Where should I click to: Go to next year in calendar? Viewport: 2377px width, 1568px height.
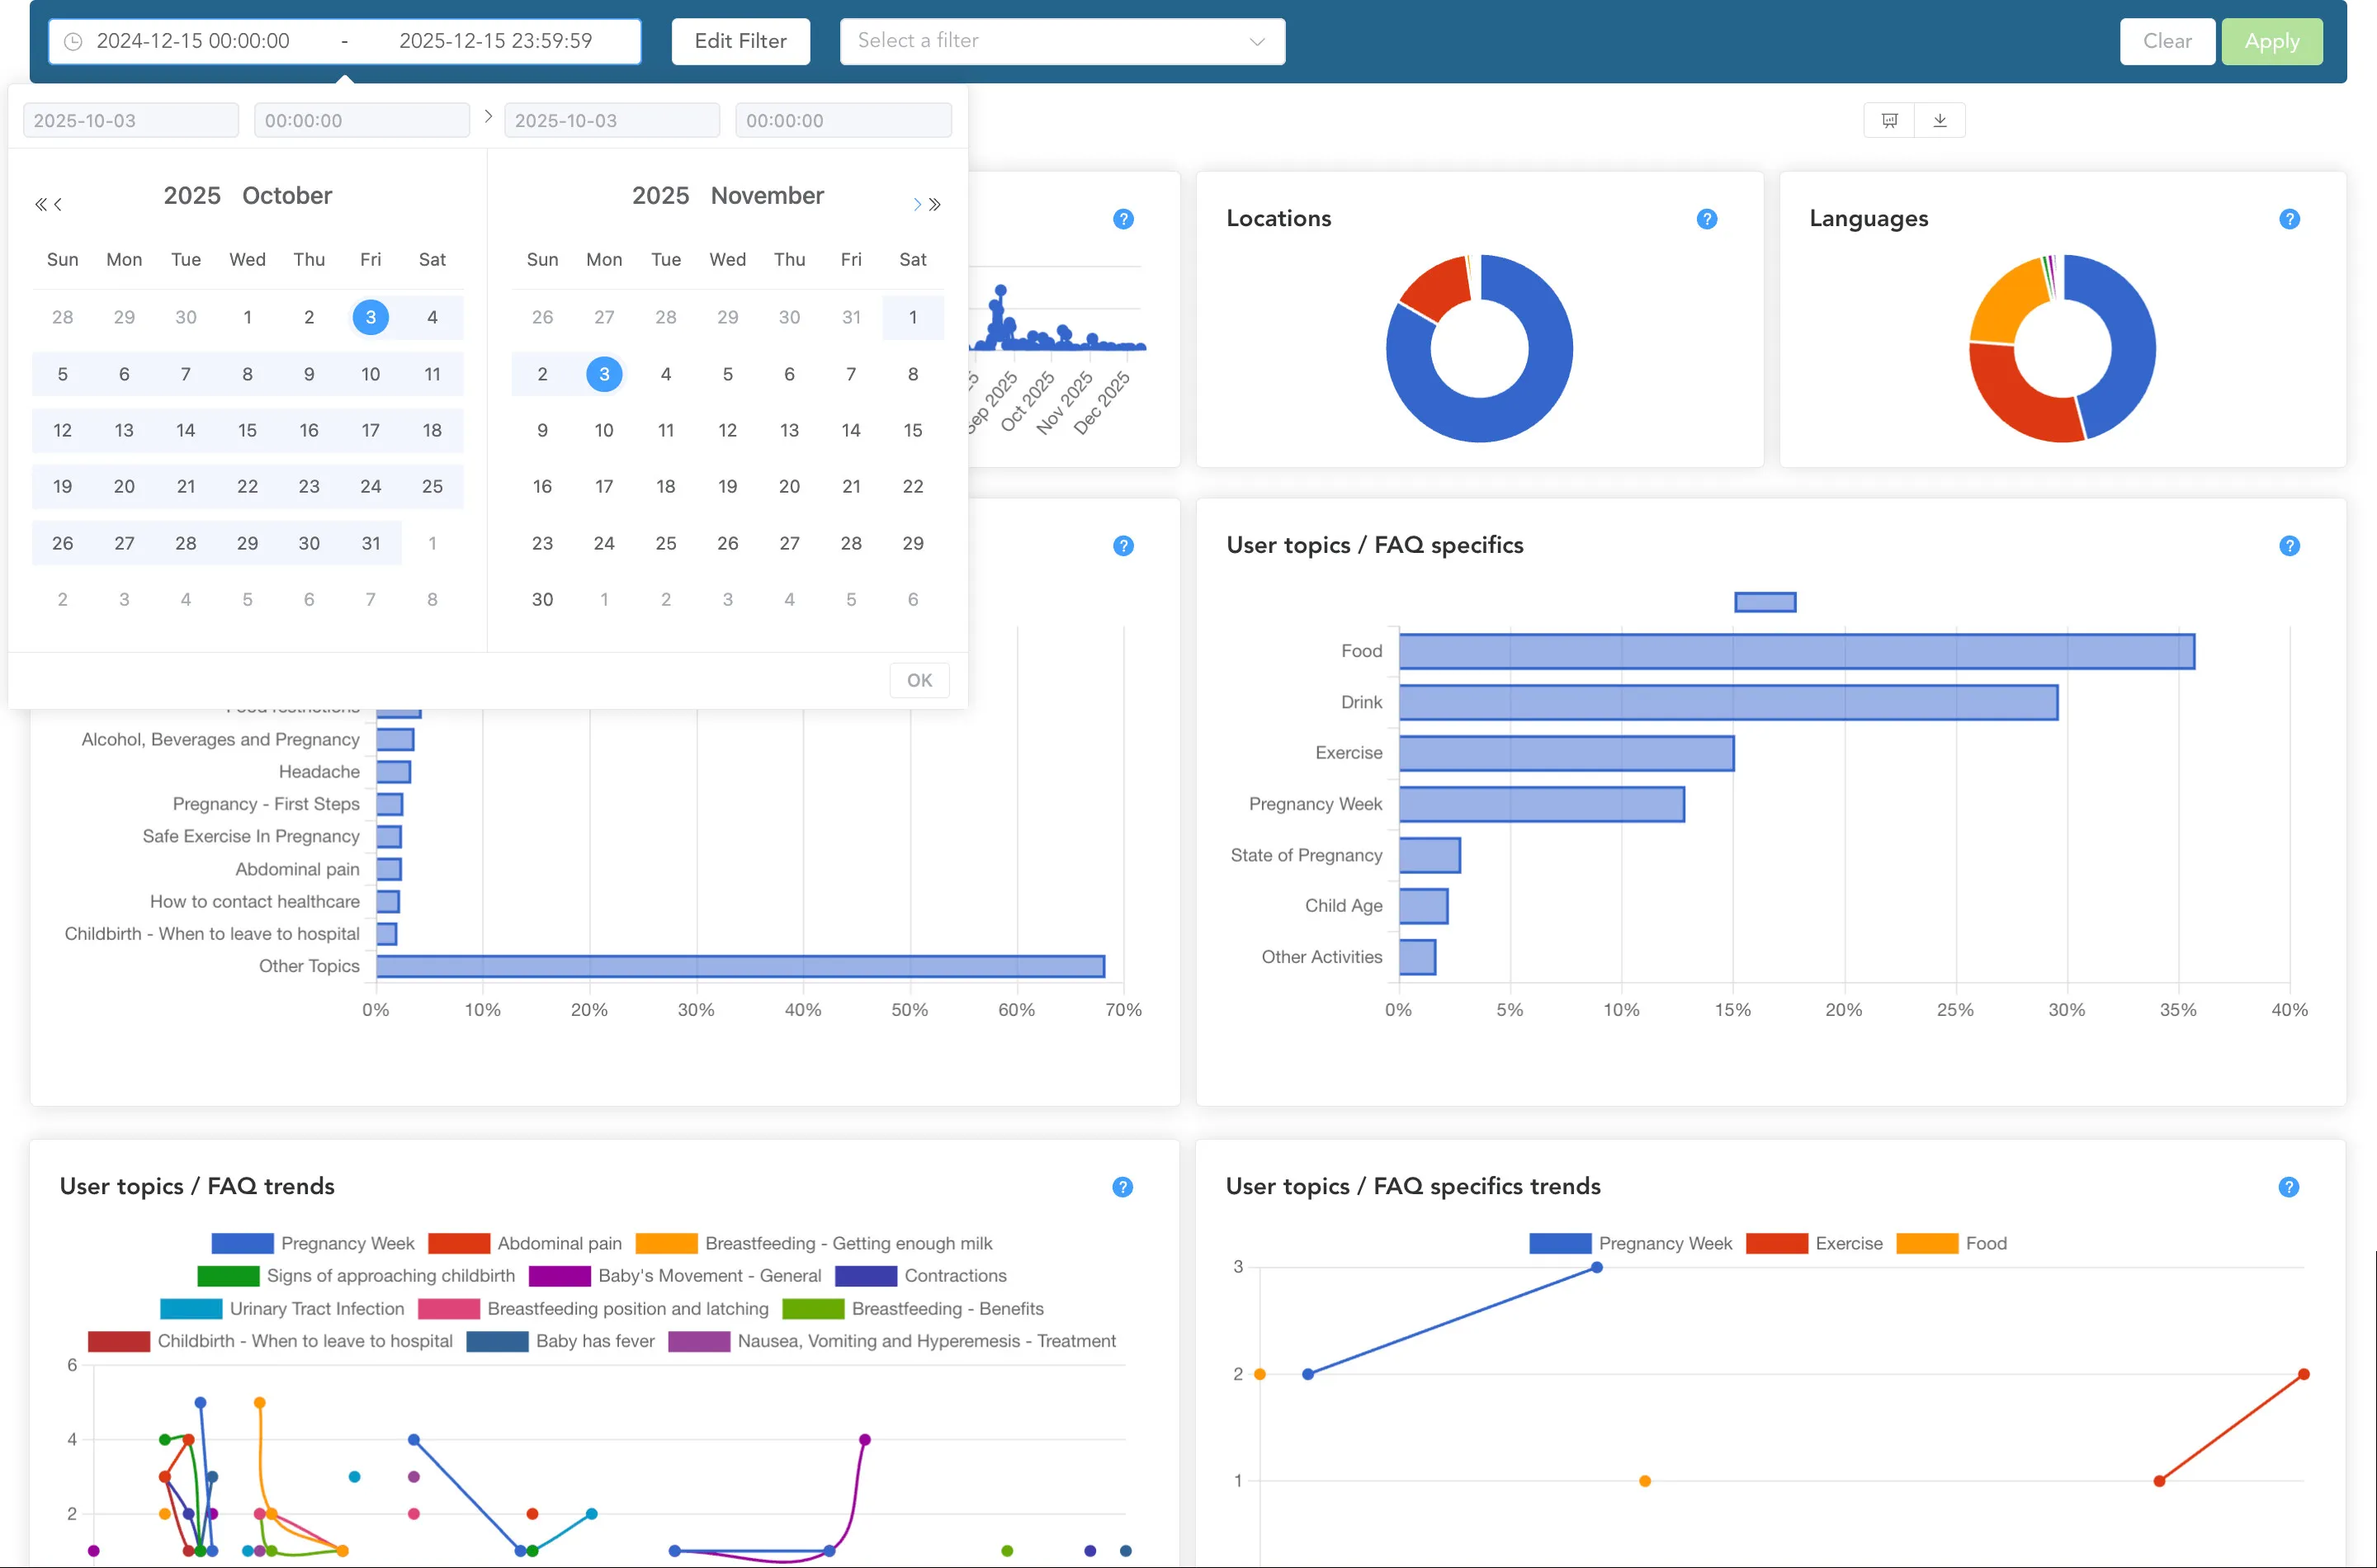tap(935, 204)
